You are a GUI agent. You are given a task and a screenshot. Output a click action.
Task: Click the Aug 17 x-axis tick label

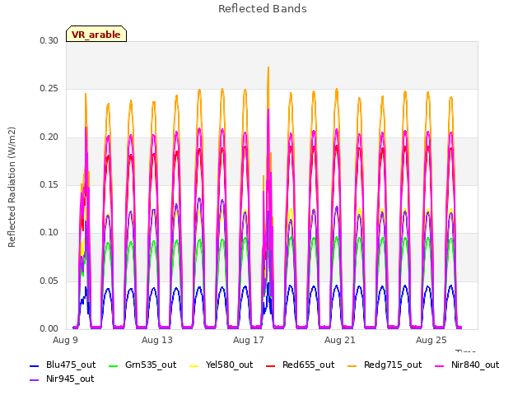[249, 340]
